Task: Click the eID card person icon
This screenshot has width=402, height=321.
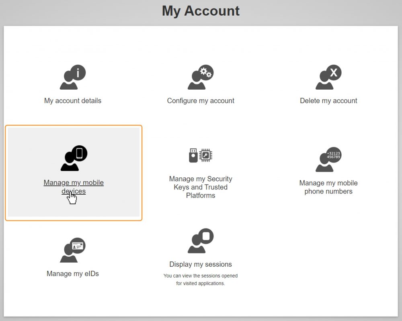Action: coord(73,250)
